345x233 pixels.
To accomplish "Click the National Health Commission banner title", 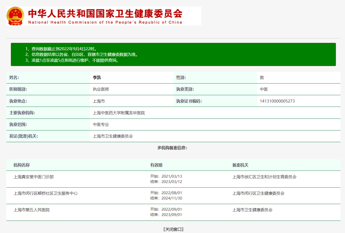I will coord(105,16).
